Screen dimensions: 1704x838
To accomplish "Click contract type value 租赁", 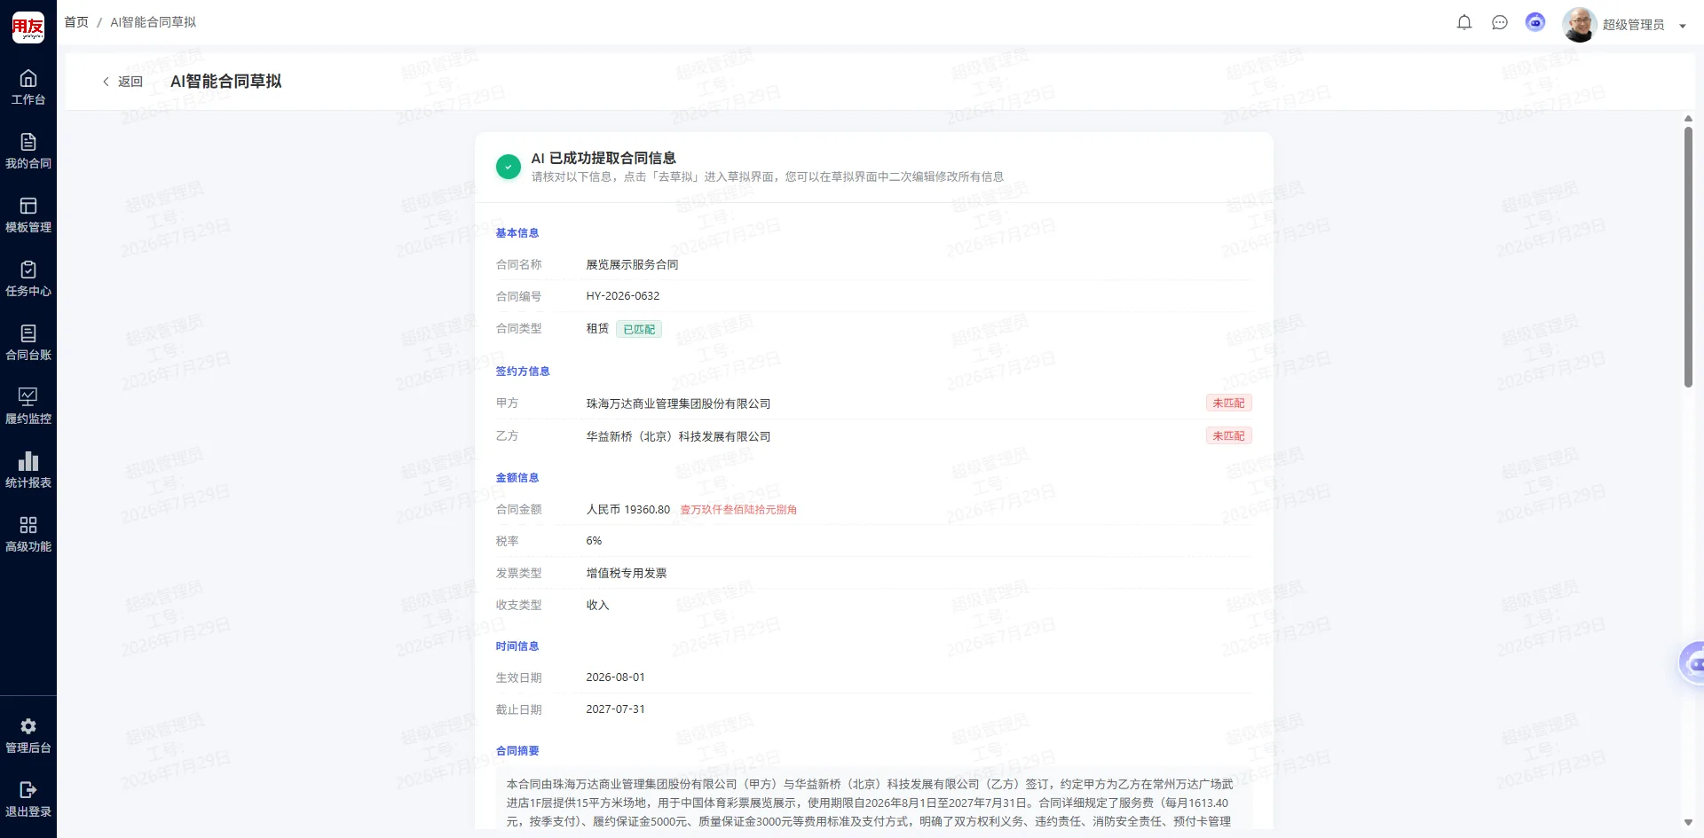I will [x=597, y=329].
